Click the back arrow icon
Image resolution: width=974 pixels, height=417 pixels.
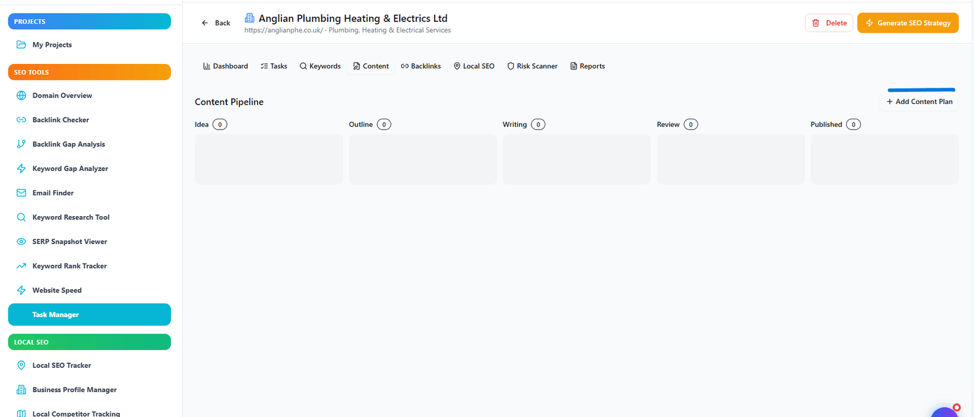(x=205, y=23)
